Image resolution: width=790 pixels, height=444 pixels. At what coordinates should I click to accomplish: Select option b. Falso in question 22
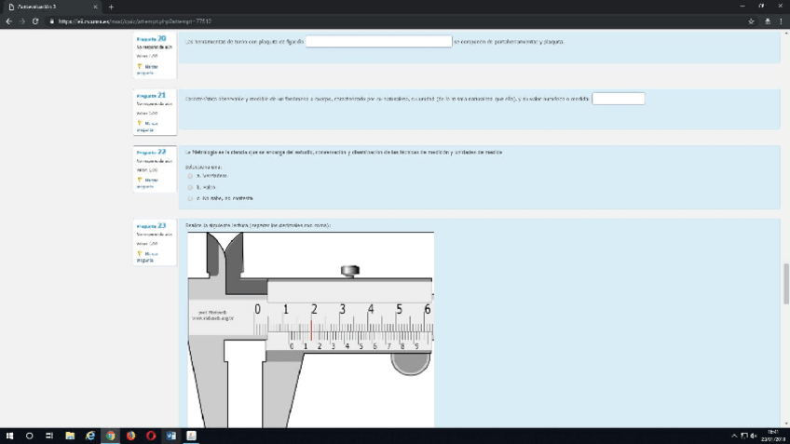point(190,187)
